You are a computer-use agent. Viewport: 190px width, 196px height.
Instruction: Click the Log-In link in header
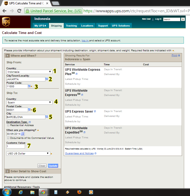158,19
